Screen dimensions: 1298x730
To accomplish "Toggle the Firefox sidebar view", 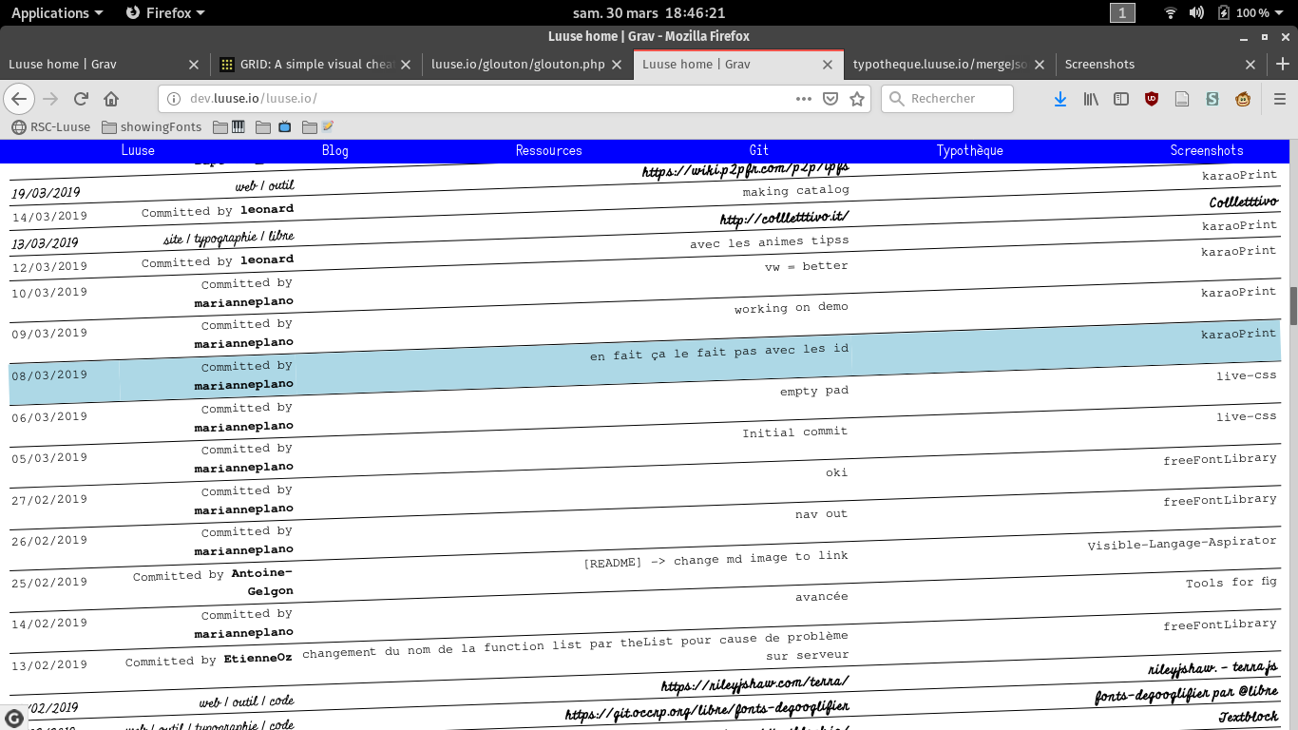I will 1121,99.
